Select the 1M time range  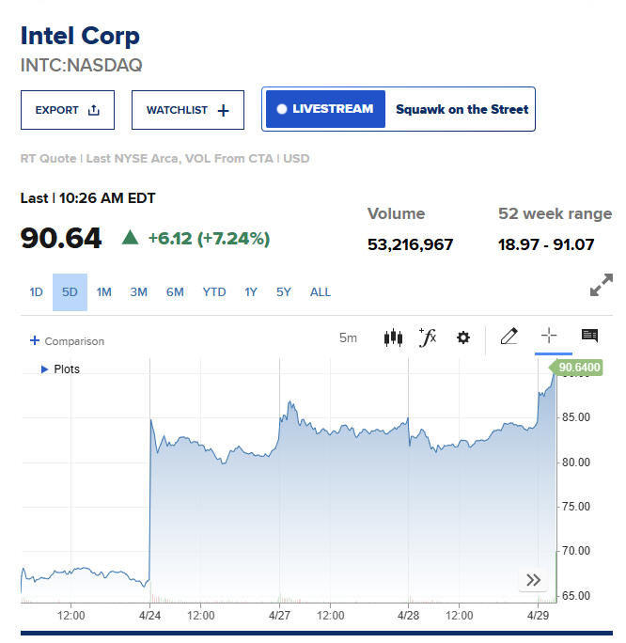click(x=103, y=292)
